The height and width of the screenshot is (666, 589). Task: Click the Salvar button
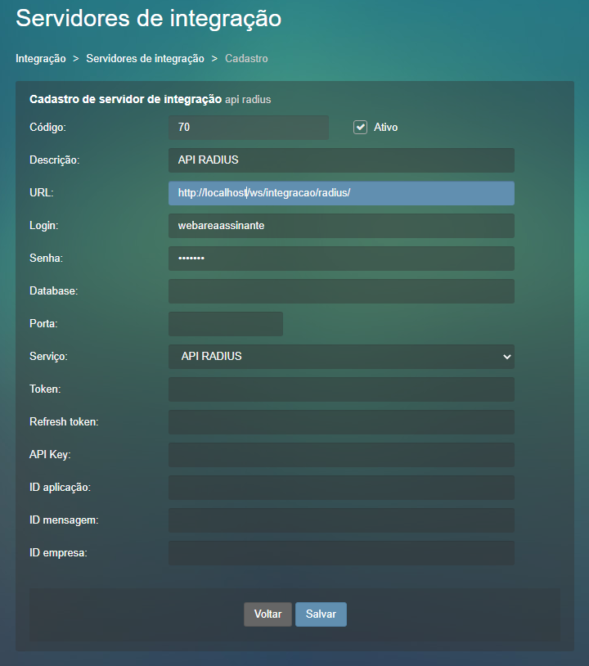pyautogui.click(x=321, y=614)
